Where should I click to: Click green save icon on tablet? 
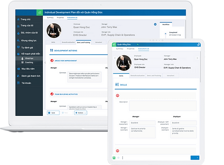click(114, 158)
